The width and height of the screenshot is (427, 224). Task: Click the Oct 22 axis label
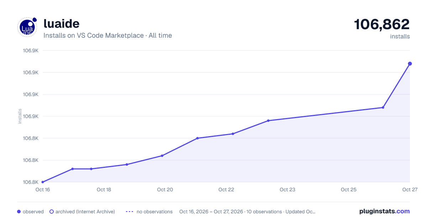tap(226, 190)
